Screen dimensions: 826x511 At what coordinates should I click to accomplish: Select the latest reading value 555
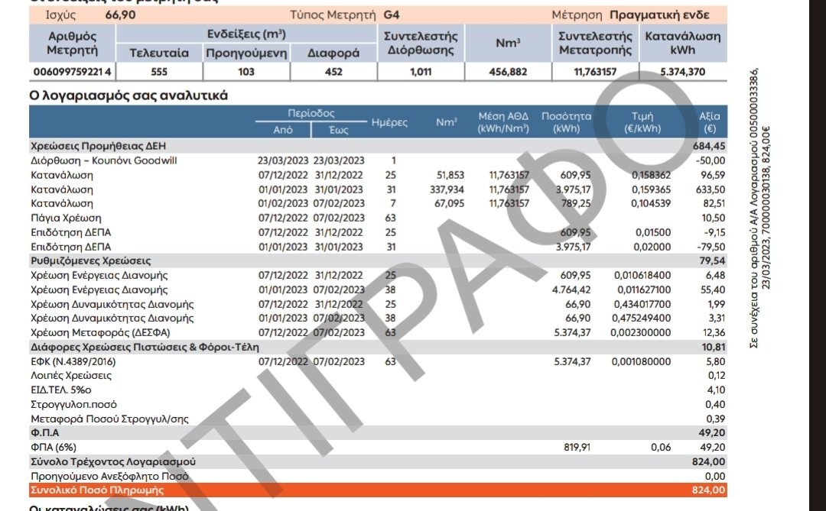(x=159, y=72)
